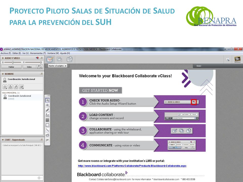Open the Ajustar a la página dropdown

57,66
